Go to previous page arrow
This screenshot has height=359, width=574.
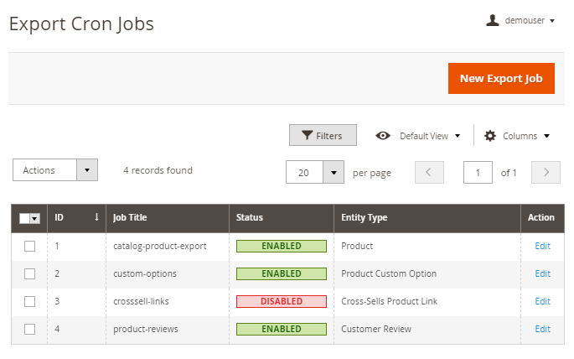click(429, 172)
